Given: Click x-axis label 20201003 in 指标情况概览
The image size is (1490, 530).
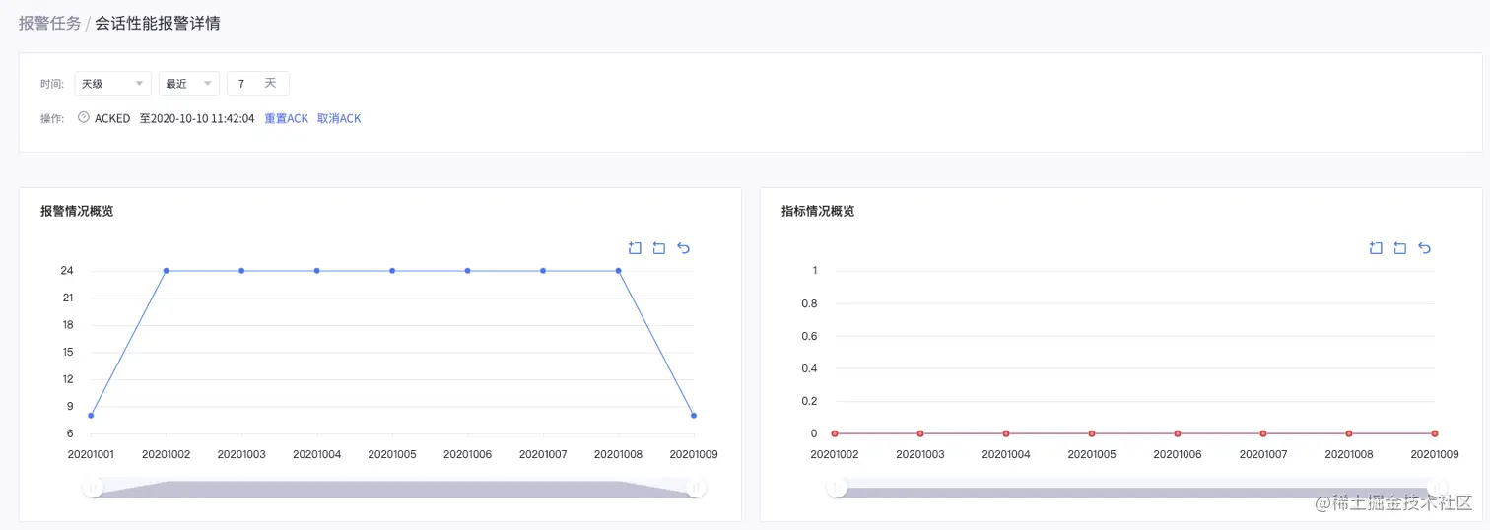Looking at the screenshot, I should point(920,455).
